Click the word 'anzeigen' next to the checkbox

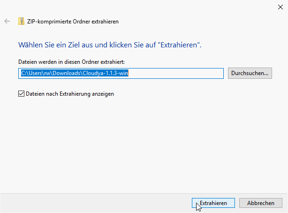[x=102, y=94]
